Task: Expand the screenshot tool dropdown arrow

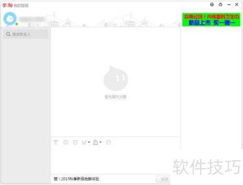Action: (x=89, y=142)
